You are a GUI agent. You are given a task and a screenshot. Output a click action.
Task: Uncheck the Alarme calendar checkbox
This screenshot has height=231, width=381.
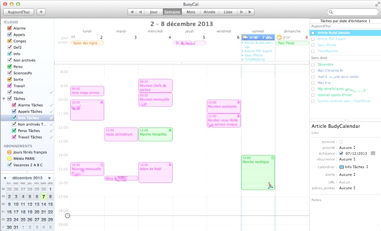(10, 28)
